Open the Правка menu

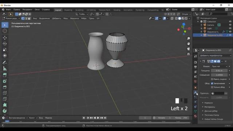coord(17,9)
